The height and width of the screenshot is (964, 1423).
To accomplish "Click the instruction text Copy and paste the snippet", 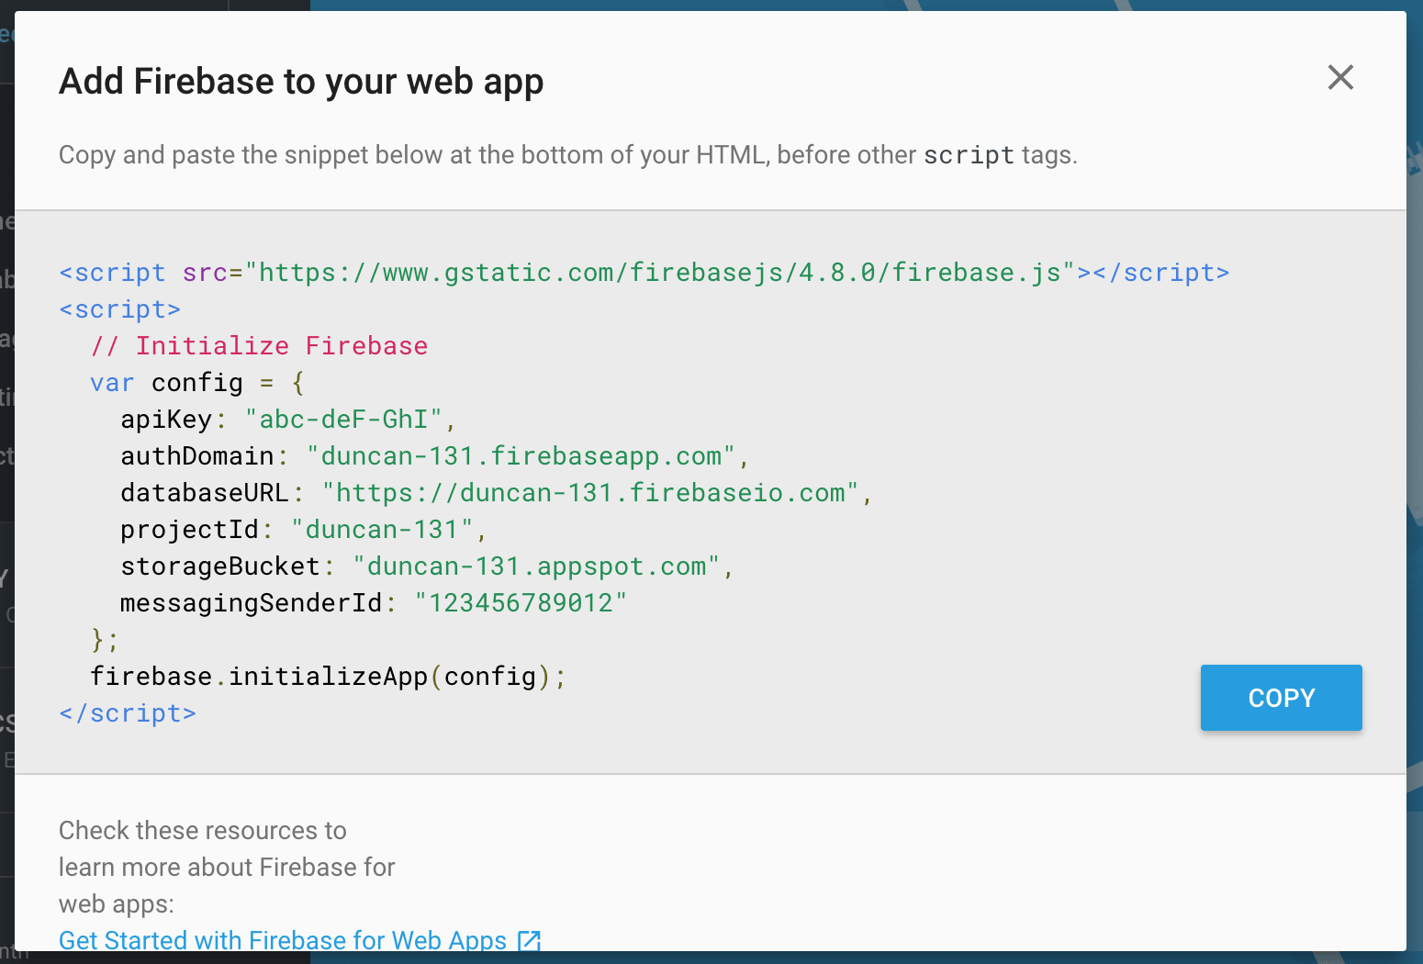I will coord(567,155).
